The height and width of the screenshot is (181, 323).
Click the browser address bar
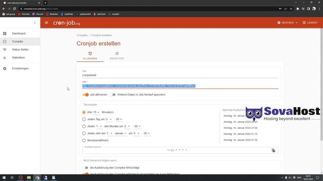pos(148,9)
